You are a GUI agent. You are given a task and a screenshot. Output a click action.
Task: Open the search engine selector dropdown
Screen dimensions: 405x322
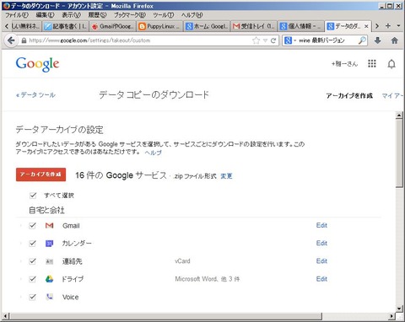[295, 40]
